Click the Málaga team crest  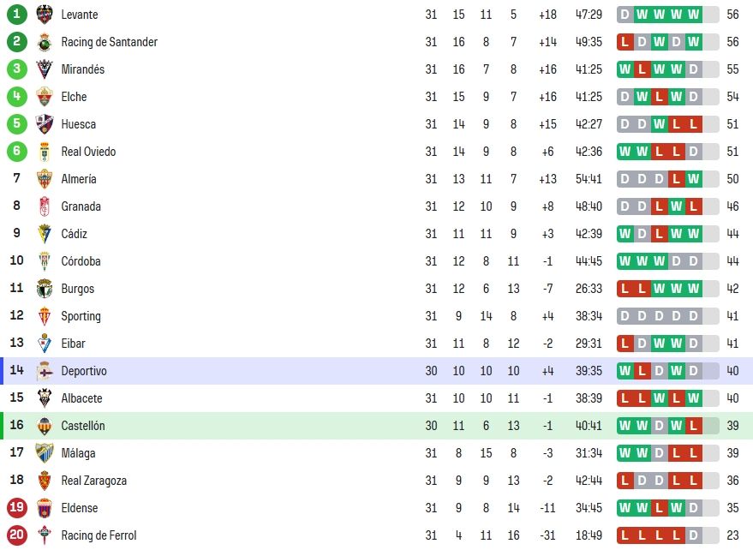45,453
